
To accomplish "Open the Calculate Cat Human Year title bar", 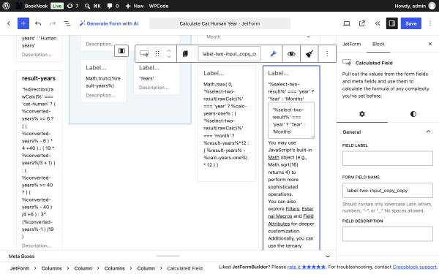I will [x=219, y=23].
